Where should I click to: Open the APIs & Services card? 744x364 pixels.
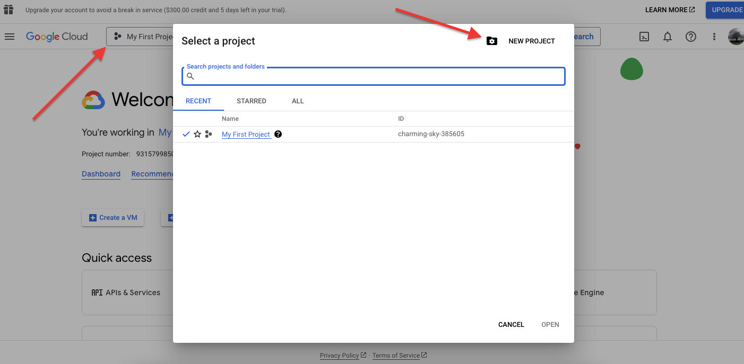point(127,292)
